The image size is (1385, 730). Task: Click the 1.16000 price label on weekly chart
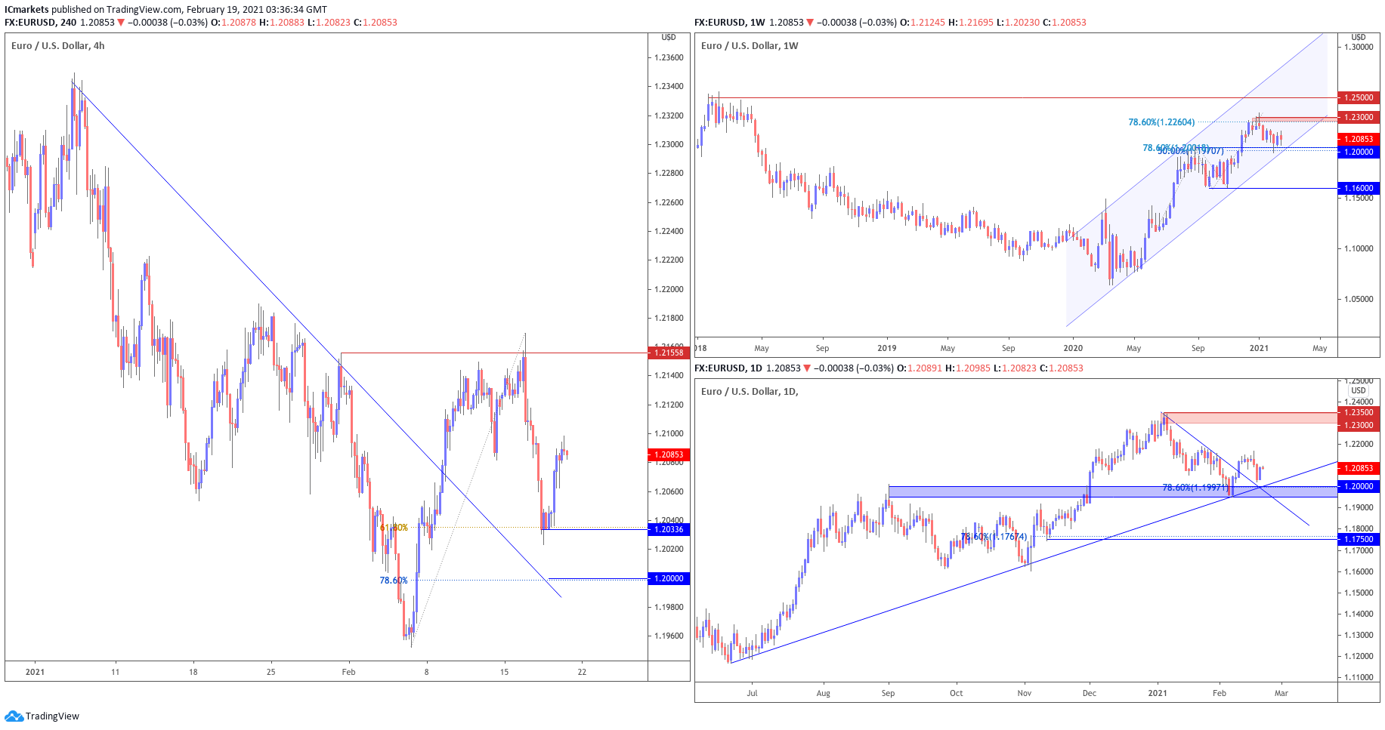point(1358,188)
